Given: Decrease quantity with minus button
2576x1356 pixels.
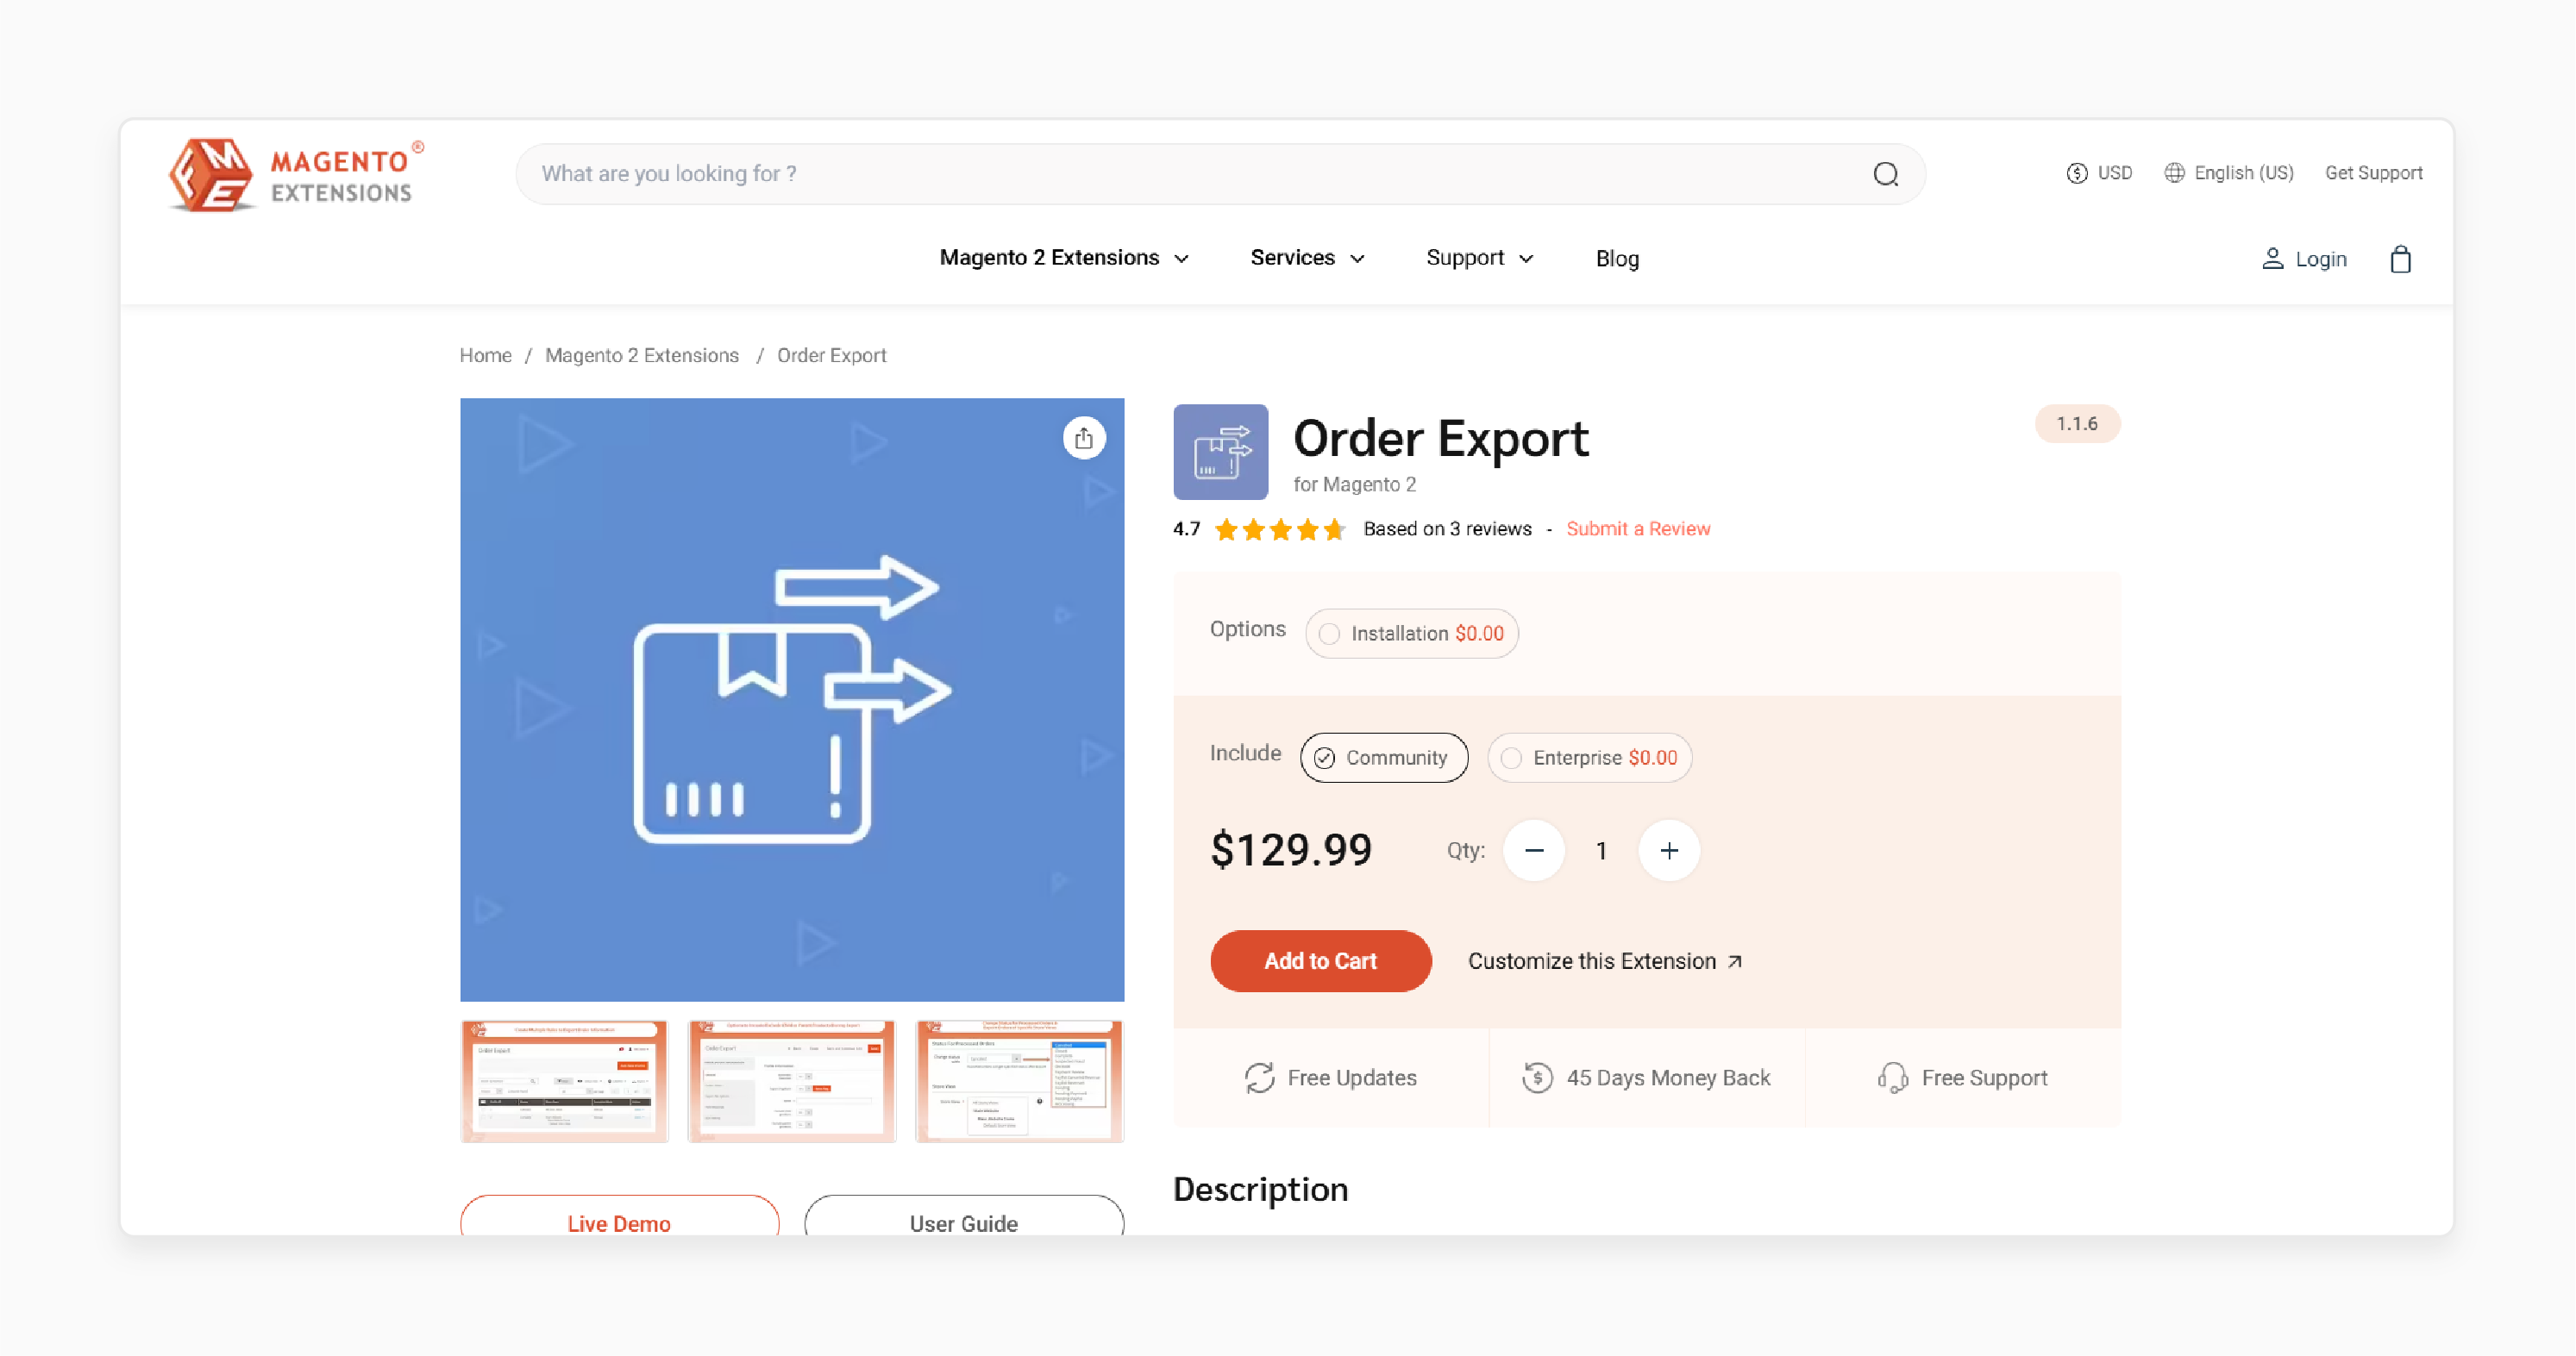Looking at the screenshot, I should pyautogui.click(x=1534, y=850).
